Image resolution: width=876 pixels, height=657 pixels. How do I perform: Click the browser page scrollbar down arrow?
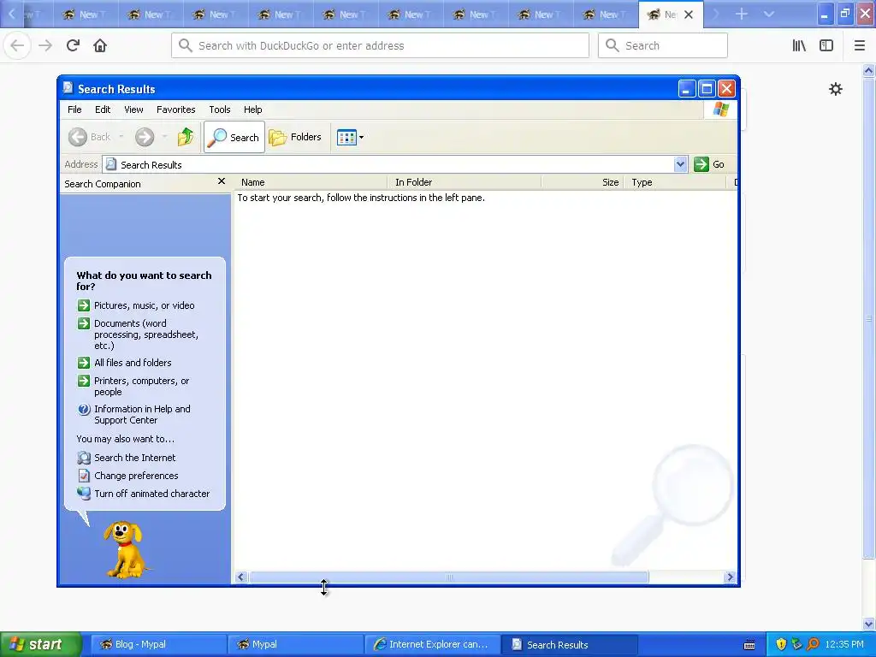point(868,624)
